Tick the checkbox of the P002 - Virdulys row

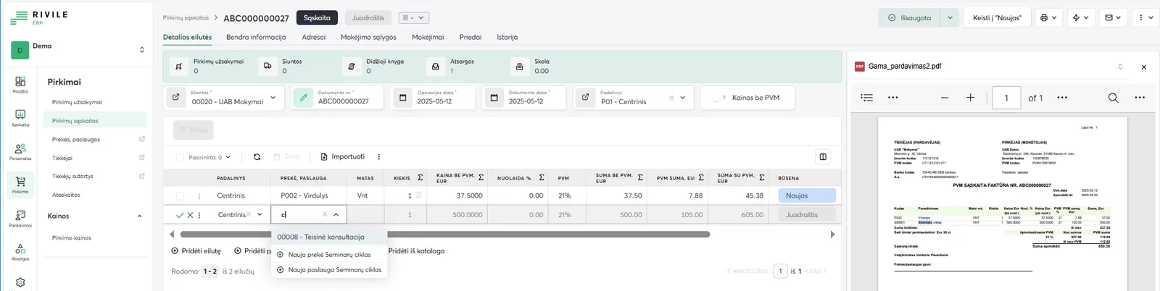180,195
